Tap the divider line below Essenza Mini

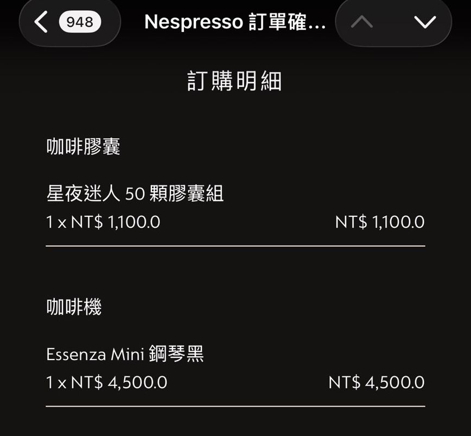[235, 406]
